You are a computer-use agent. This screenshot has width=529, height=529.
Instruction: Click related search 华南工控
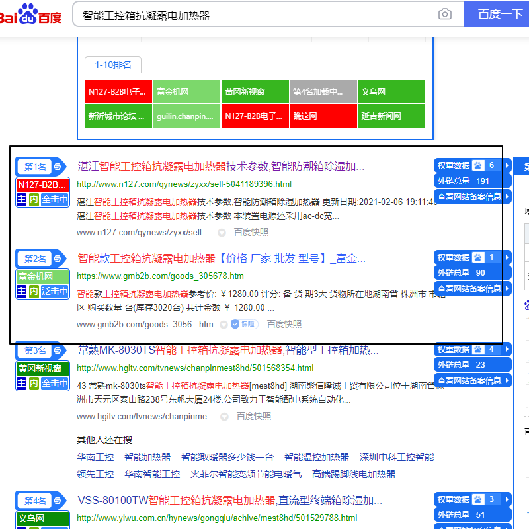95,457
